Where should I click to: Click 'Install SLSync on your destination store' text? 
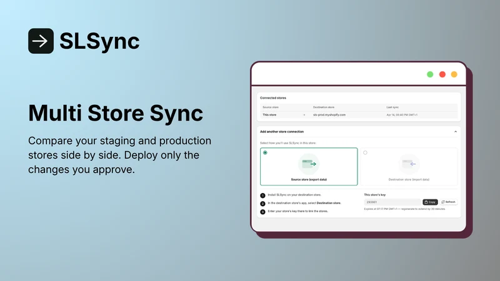pyautogui.click(x=294, y=195)
